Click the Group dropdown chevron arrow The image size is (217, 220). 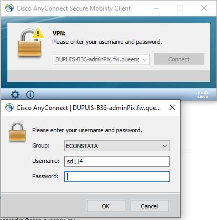pos(165,146)
